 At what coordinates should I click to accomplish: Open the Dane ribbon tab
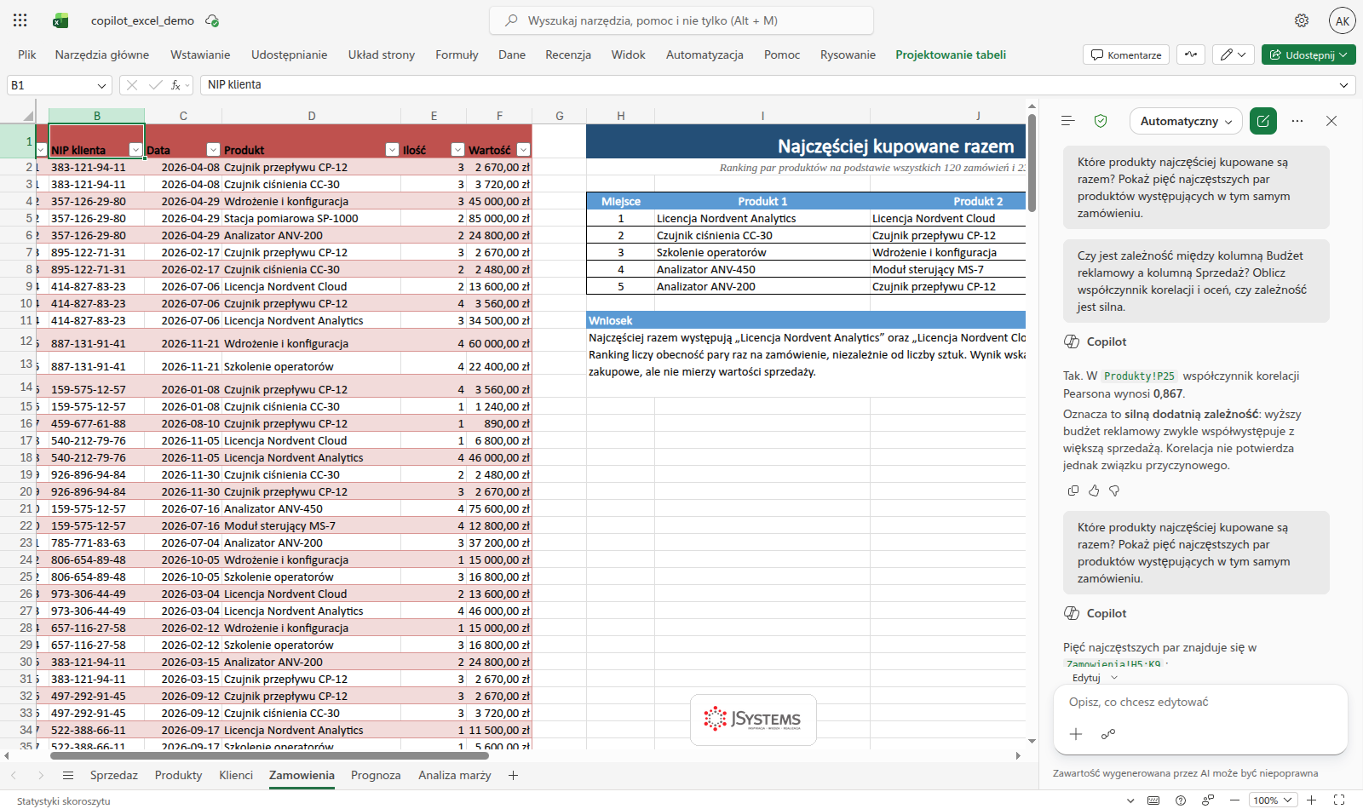coord(512,55)
